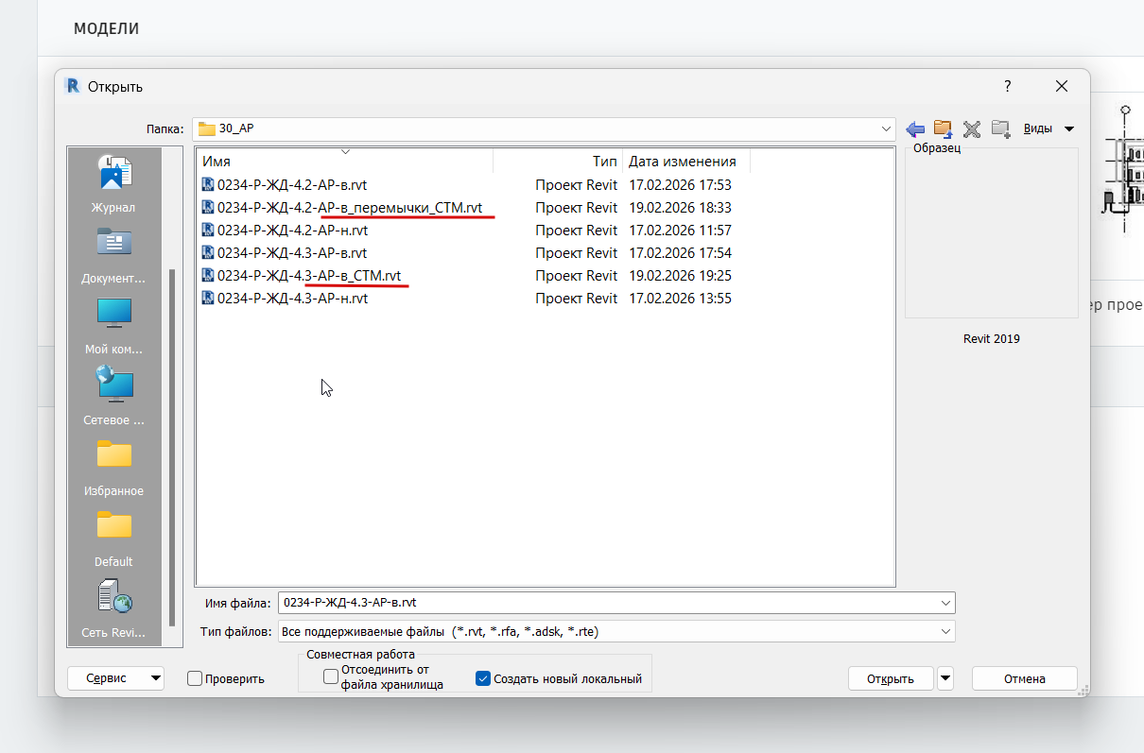Screen dimensions: 1144x753
Task: Click Revit icon of 0234-Р-ЖД-4.2-АР-в.rvt
Action: tap(208, 185)
